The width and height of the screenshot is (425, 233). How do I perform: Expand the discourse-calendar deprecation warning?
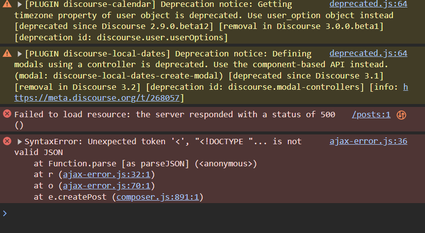coord(20,4)
